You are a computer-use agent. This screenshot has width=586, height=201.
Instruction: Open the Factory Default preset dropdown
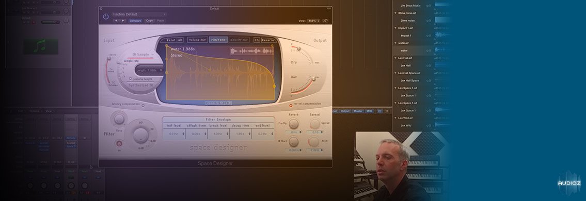coord(139,14)
